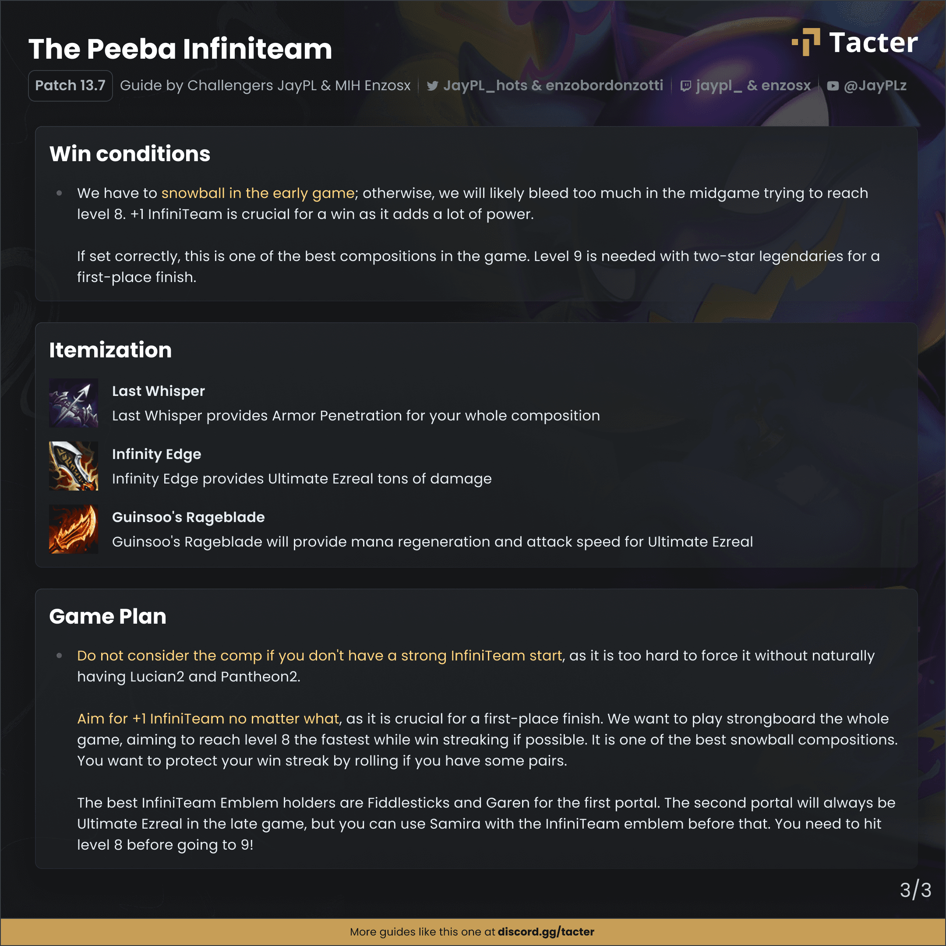Click the Patch 13.7 badge

pos(71,86)
